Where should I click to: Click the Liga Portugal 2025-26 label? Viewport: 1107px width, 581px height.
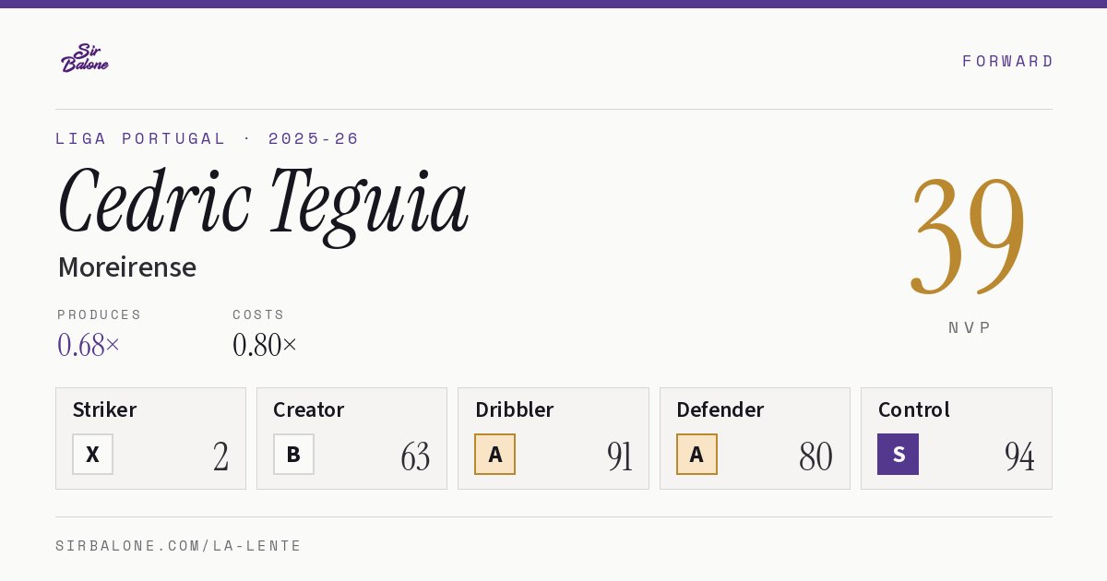tap(208, 138)
